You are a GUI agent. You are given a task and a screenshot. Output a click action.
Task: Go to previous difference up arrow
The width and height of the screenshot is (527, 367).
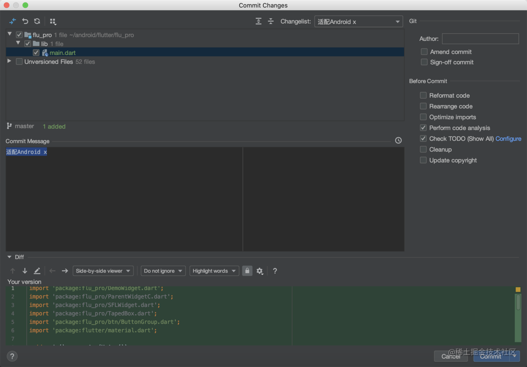click(x=13, y=271)
